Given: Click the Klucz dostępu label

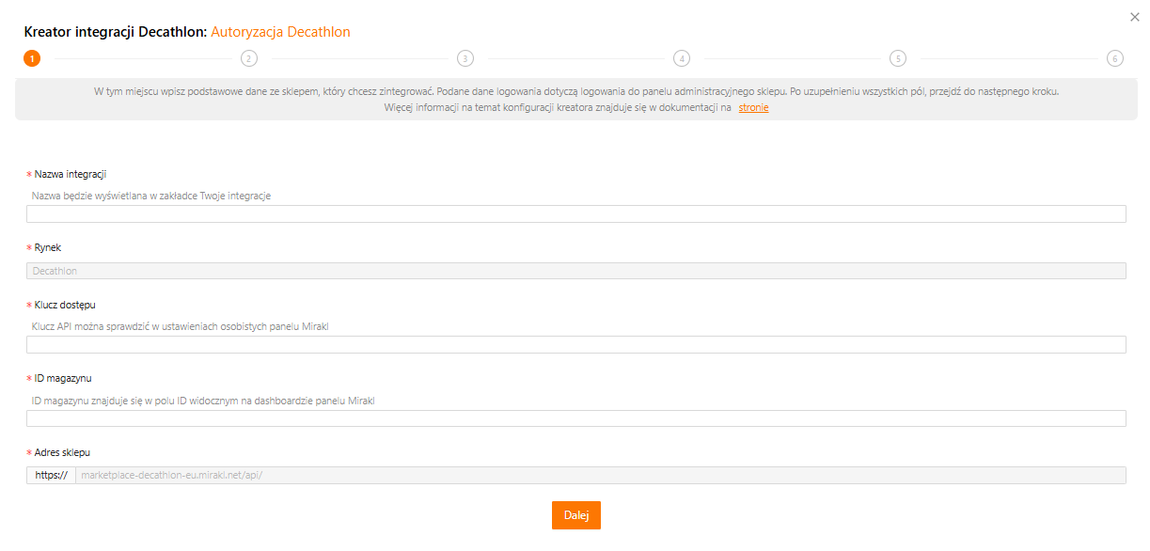Looking at the screenshot, I should tap(65, 305).
